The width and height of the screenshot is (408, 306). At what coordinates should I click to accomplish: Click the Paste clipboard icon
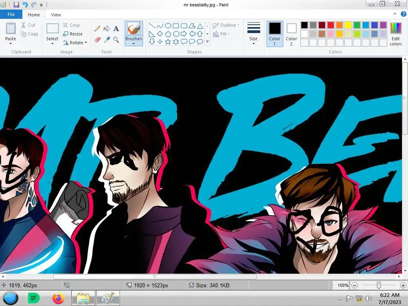[x=11, y=28]
